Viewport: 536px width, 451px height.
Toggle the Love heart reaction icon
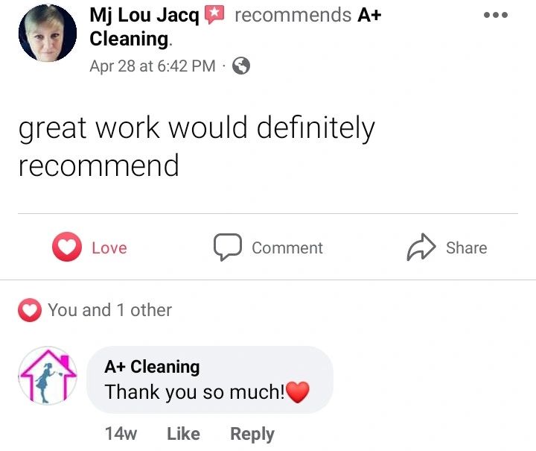point(67,247)
